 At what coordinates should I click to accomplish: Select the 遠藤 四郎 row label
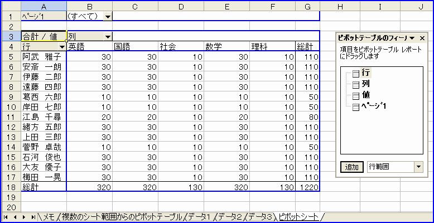(44, 87)
